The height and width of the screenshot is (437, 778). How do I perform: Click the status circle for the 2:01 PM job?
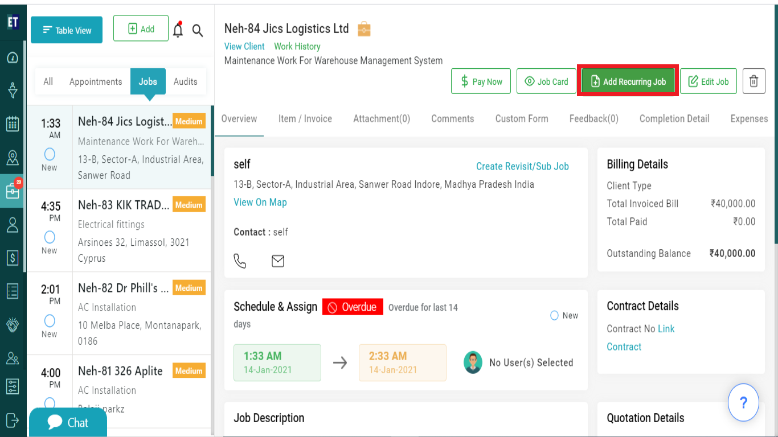point(50,320)
